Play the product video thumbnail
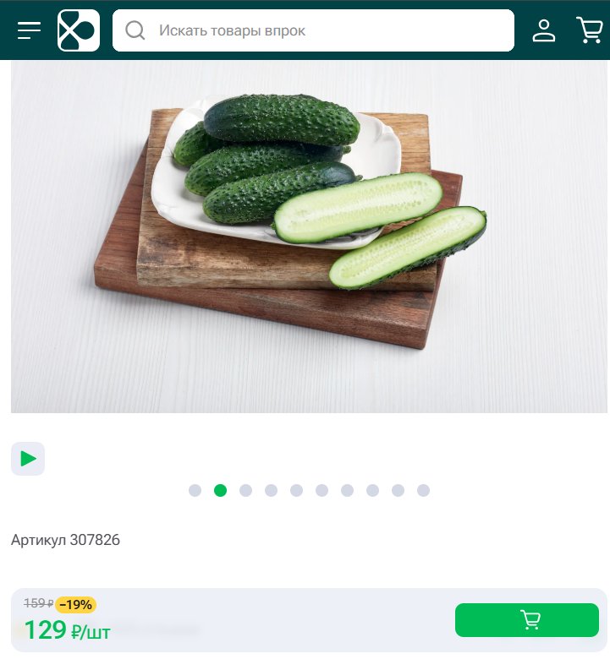This screenshot has width=610, height=659. click(28, 459)
